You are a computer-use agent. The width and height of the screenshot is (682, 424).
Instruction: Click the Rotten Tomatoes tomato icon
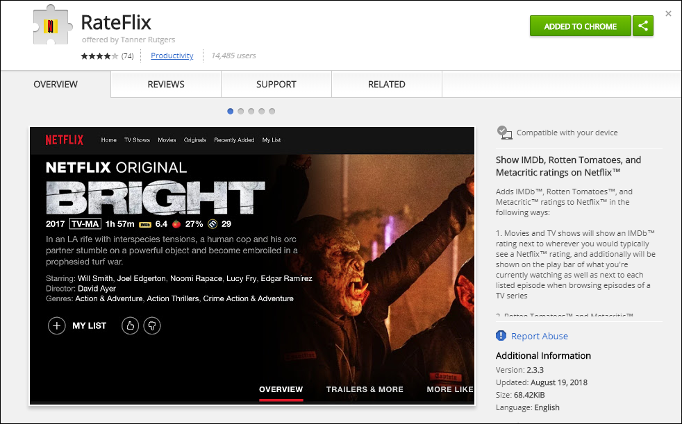pyautogui.click(x=176, y=224)
